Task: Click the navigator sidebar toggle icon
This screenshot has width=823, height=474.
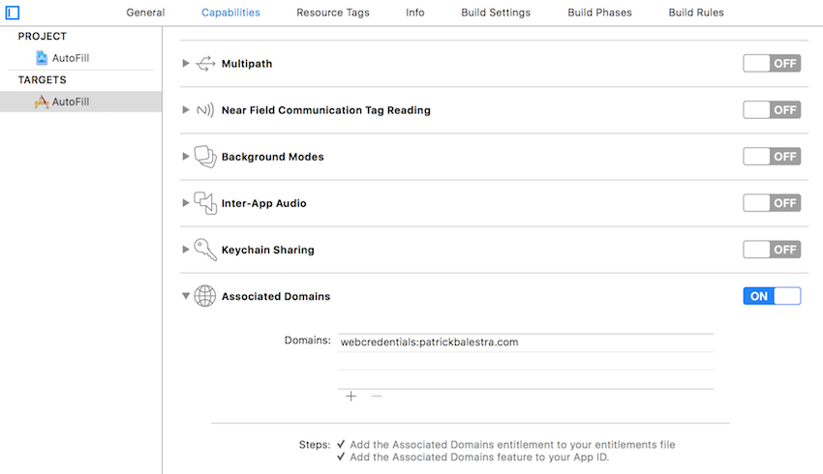Action: (13, 14)
